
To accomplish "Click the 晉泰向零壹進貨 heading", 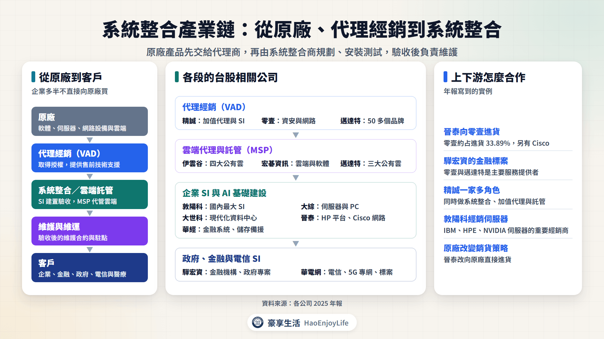I will point(472,132).
